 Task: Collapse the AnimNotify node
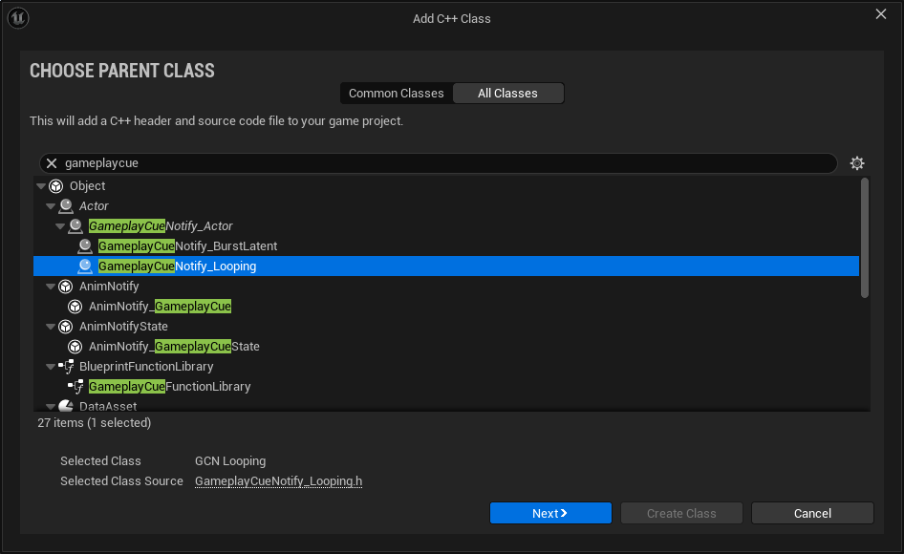50,286
